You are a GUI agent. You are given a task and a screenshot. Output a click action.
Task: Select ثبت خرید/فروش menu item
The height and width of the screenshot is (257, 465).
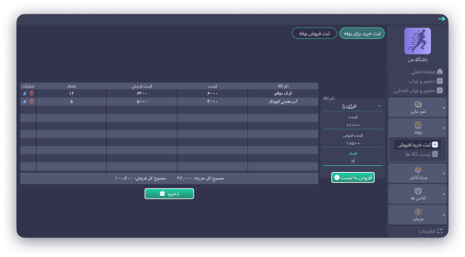click(417, 145)
